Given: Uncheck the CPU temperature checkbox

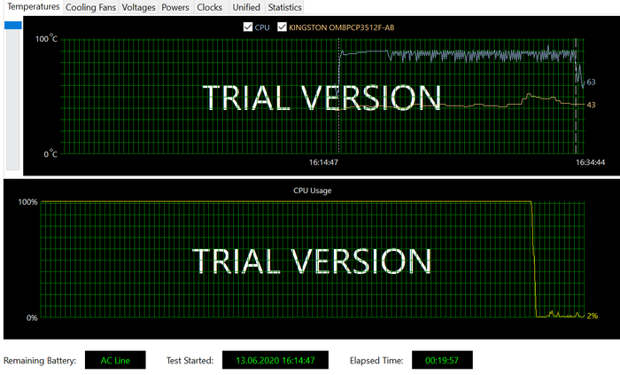Looking at the screenshot, I should pos(248,27).
